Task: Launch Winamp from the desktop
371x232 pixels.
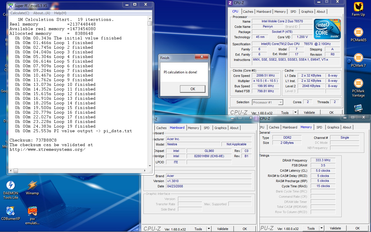Action: (x=32, y=188)
